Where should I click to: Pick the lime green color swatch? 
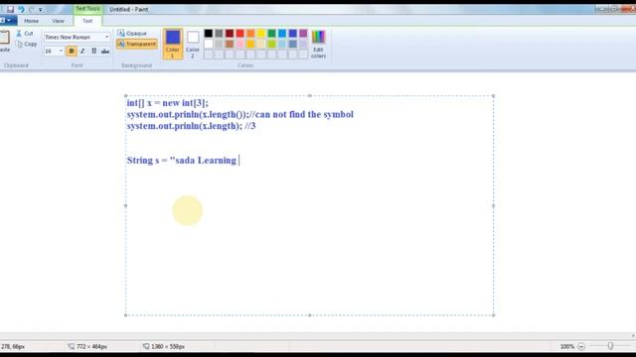coord(271,44)
